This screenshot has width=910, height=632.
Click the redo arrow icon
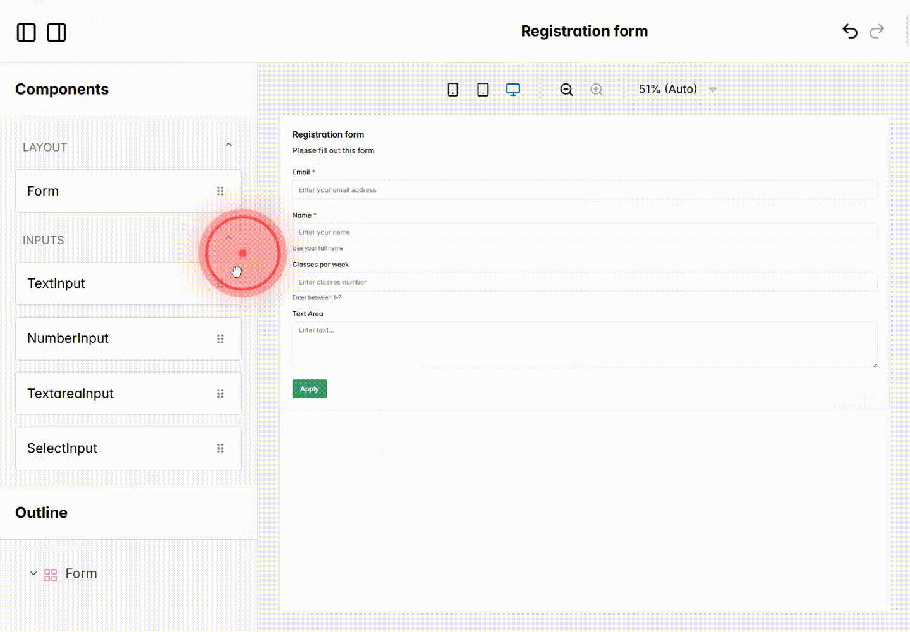(877, 31)
